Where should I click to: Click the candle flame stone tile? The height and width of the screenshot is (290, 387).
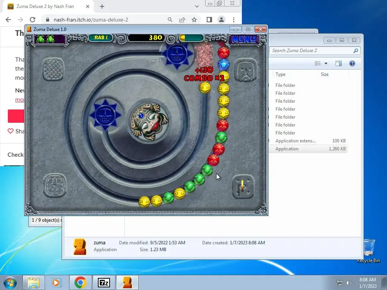pyautogui.click(x=243, y=186)
